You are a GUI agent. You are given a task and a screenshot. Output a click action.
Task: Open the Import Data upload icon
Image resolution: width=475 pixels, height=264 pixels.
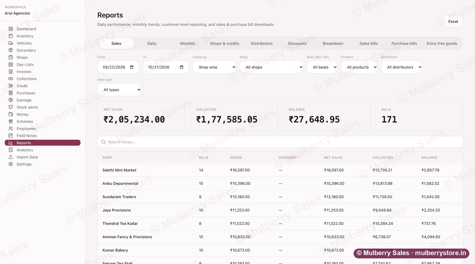(x=11, y=157)
